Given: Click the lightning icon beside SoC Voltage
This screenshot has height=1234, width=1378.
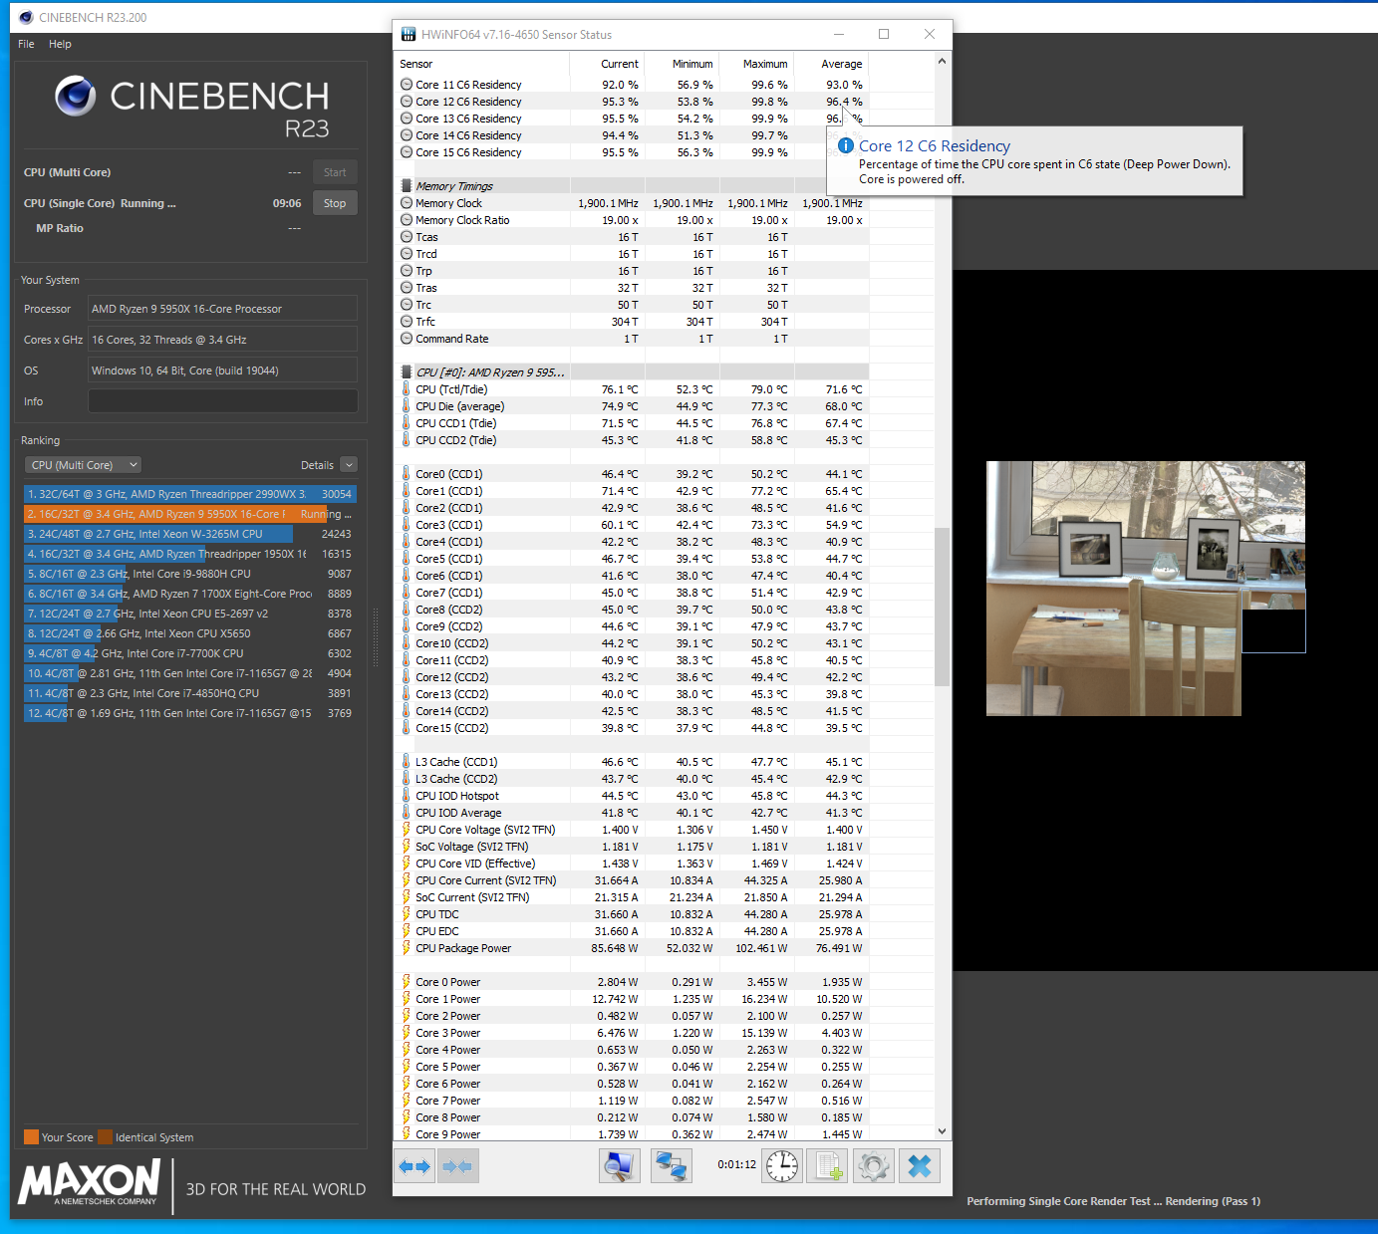Looking at the screenshot, I should click(x=407, y=847).
